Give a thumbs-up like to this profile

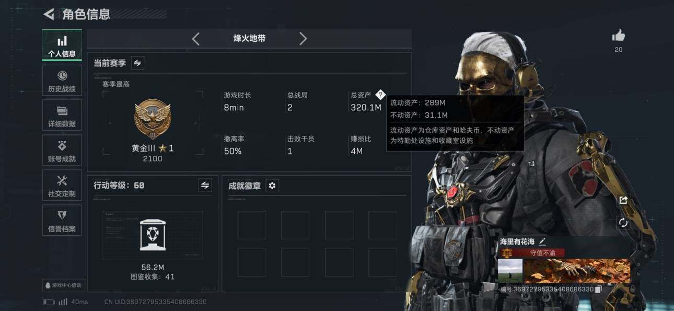(x=619, y=36)
